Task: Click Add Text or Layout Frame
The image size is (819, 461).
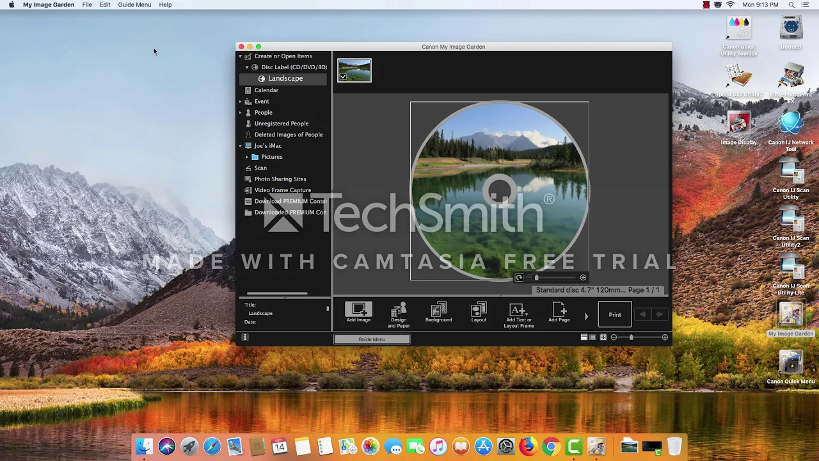Action: [518, 315]
